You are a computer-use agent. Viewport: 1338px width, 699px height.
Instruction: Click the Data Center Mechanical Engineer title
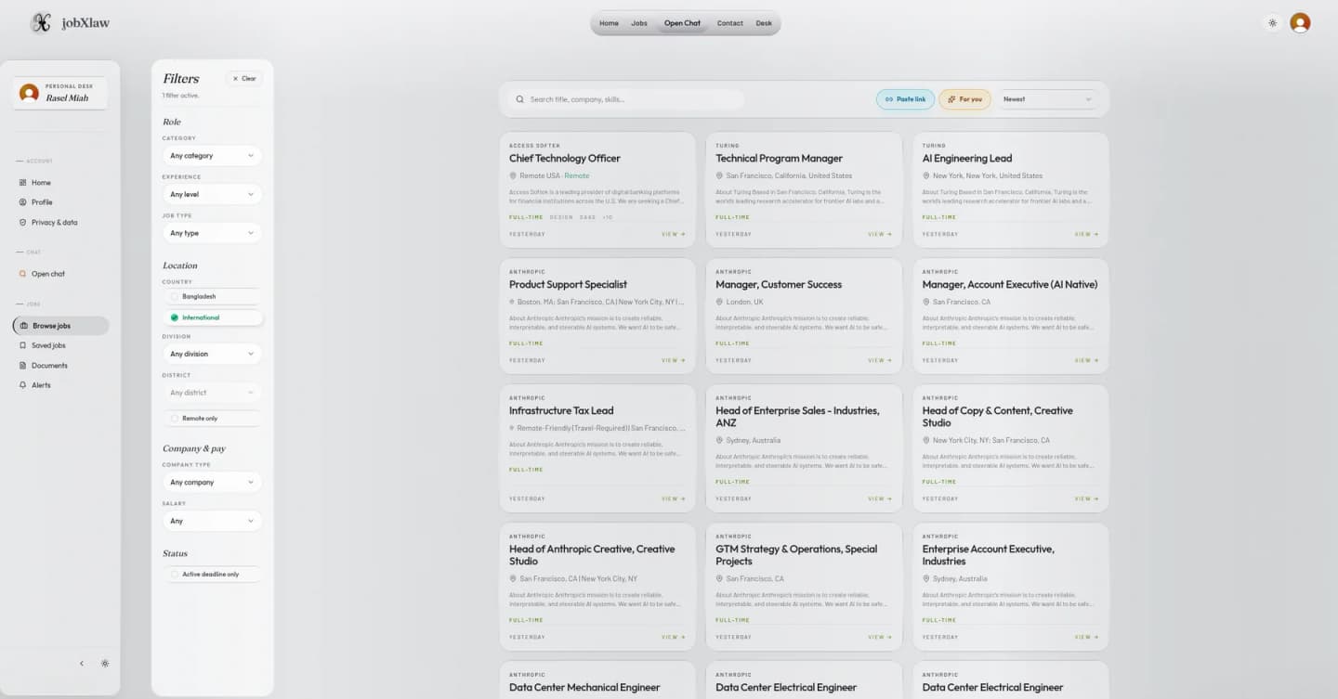point(584,688)
